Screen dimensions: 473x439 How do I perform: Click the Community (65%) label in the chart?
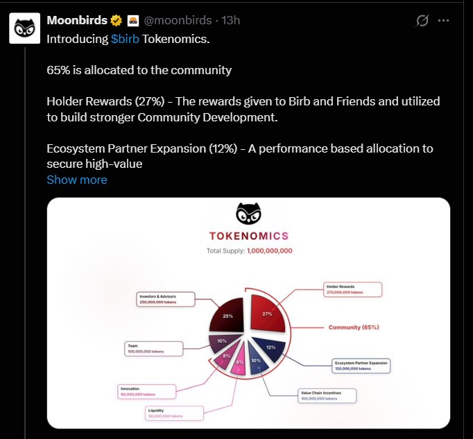pos(354,327)
